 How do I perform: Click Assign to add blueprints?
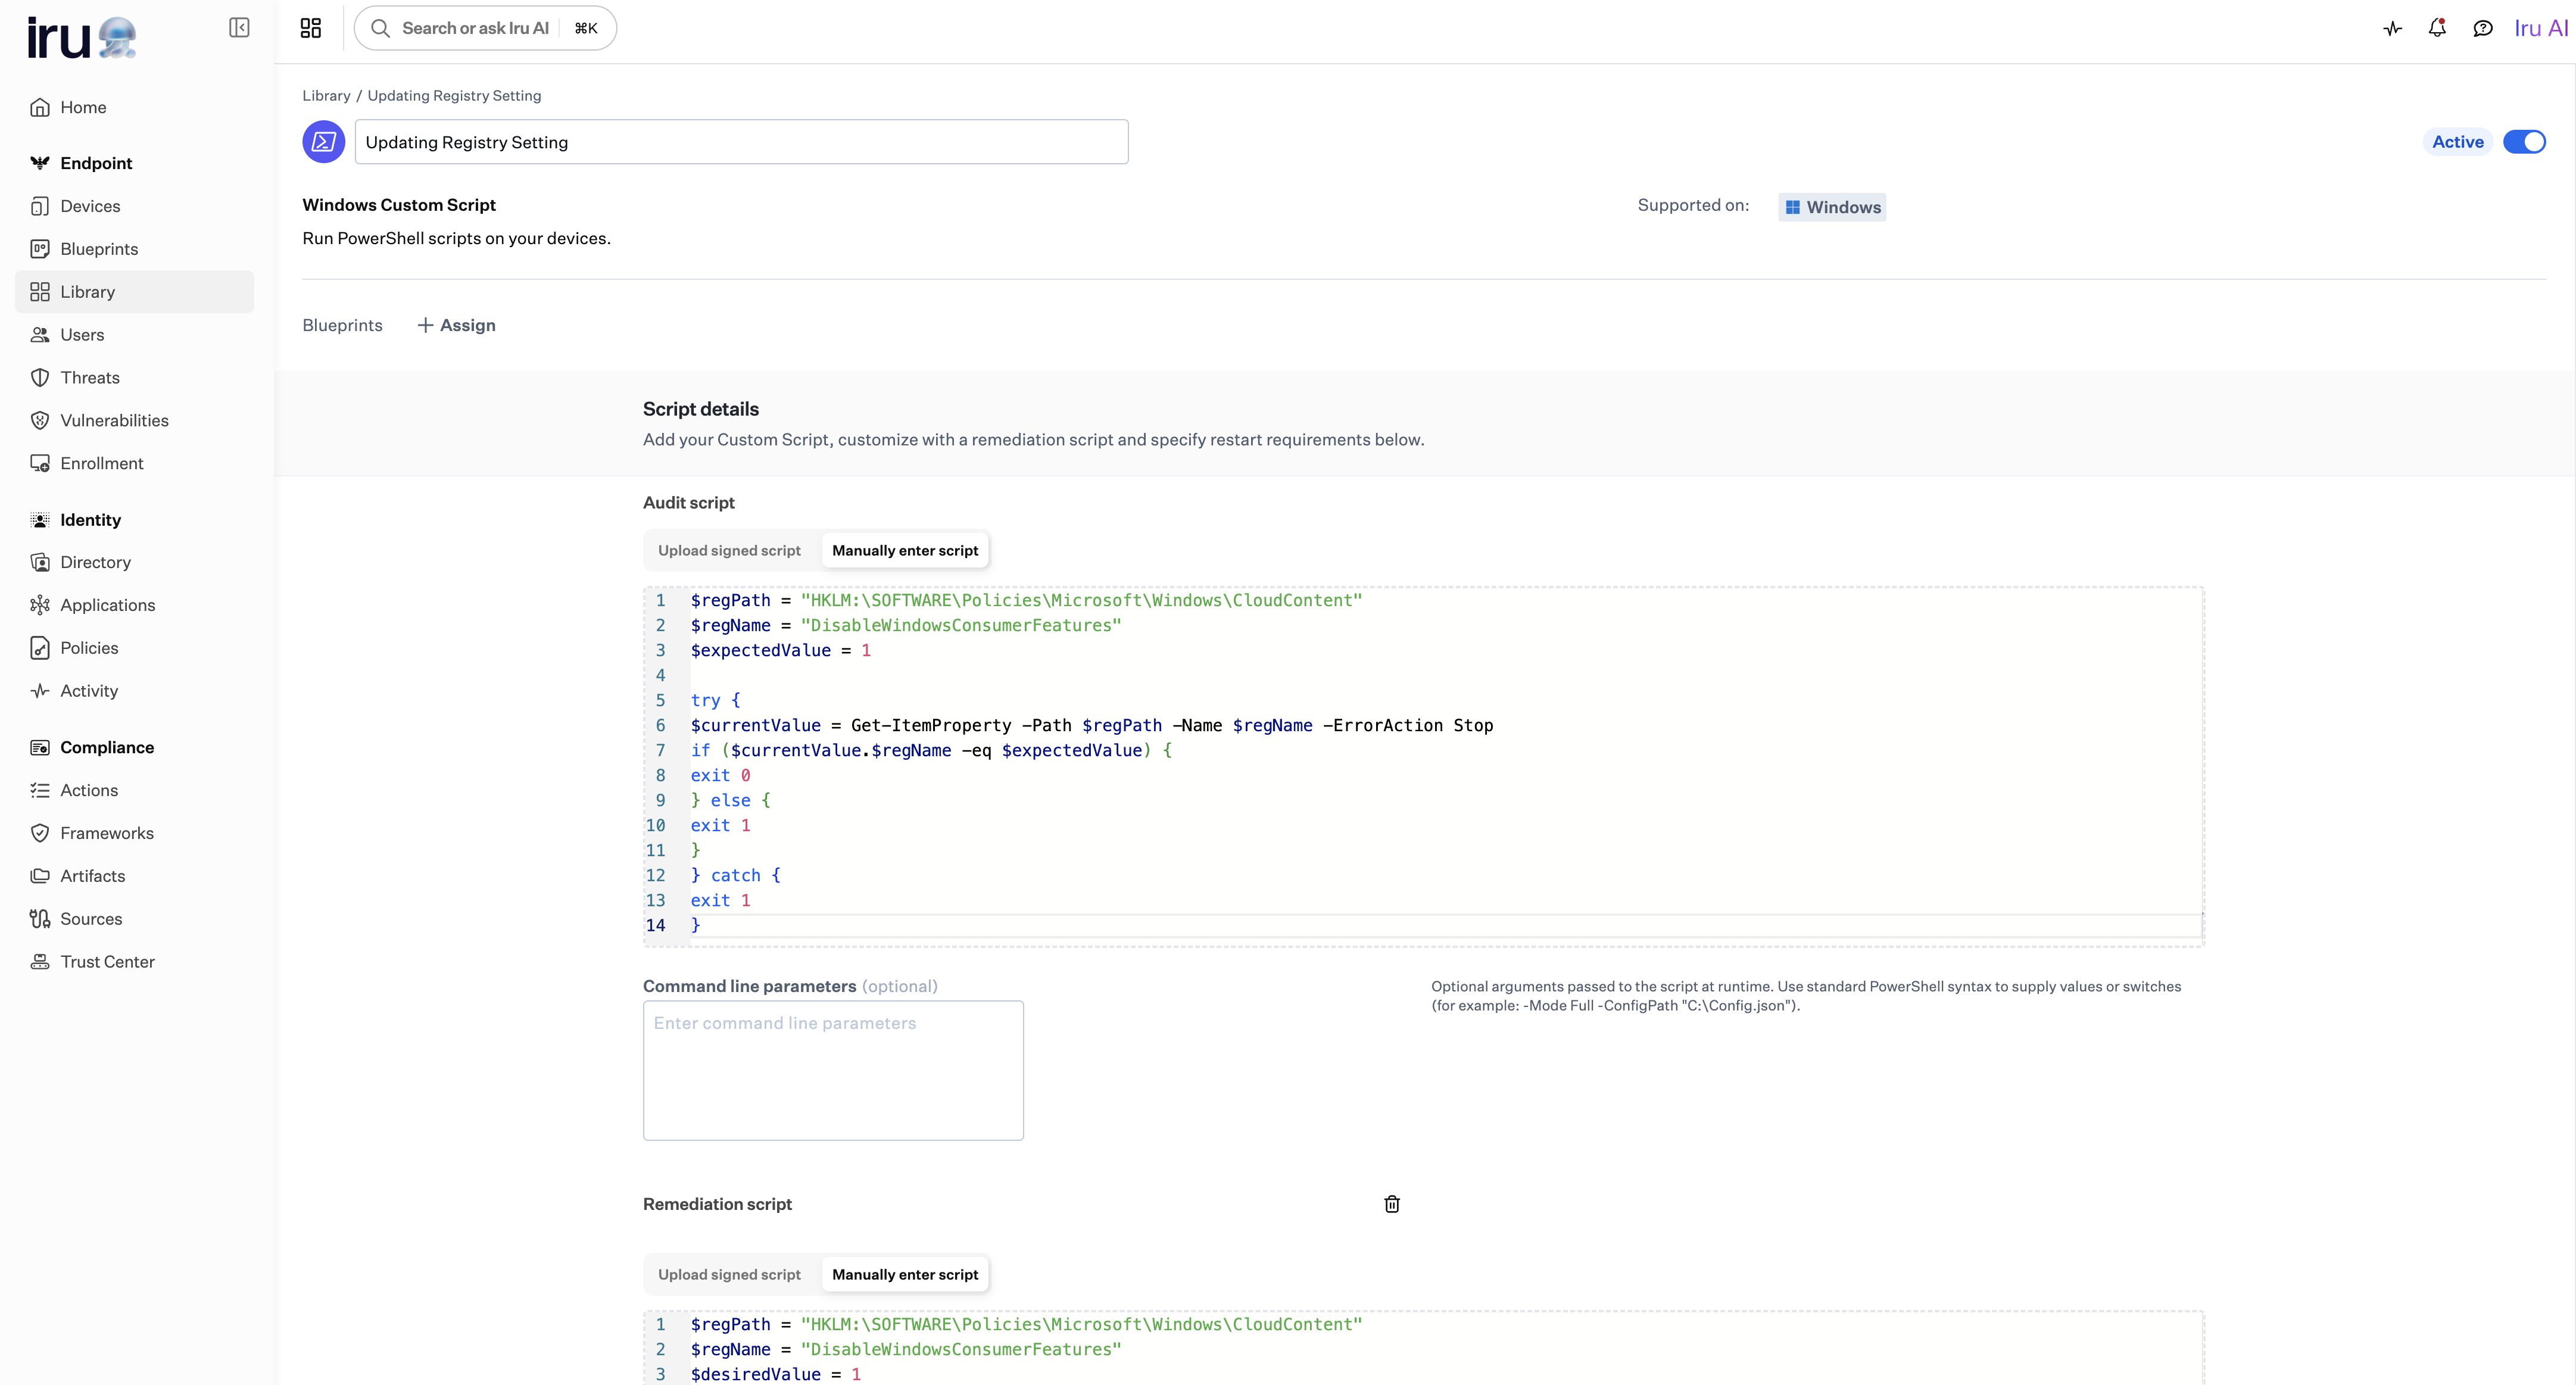[x=457, y=325]
